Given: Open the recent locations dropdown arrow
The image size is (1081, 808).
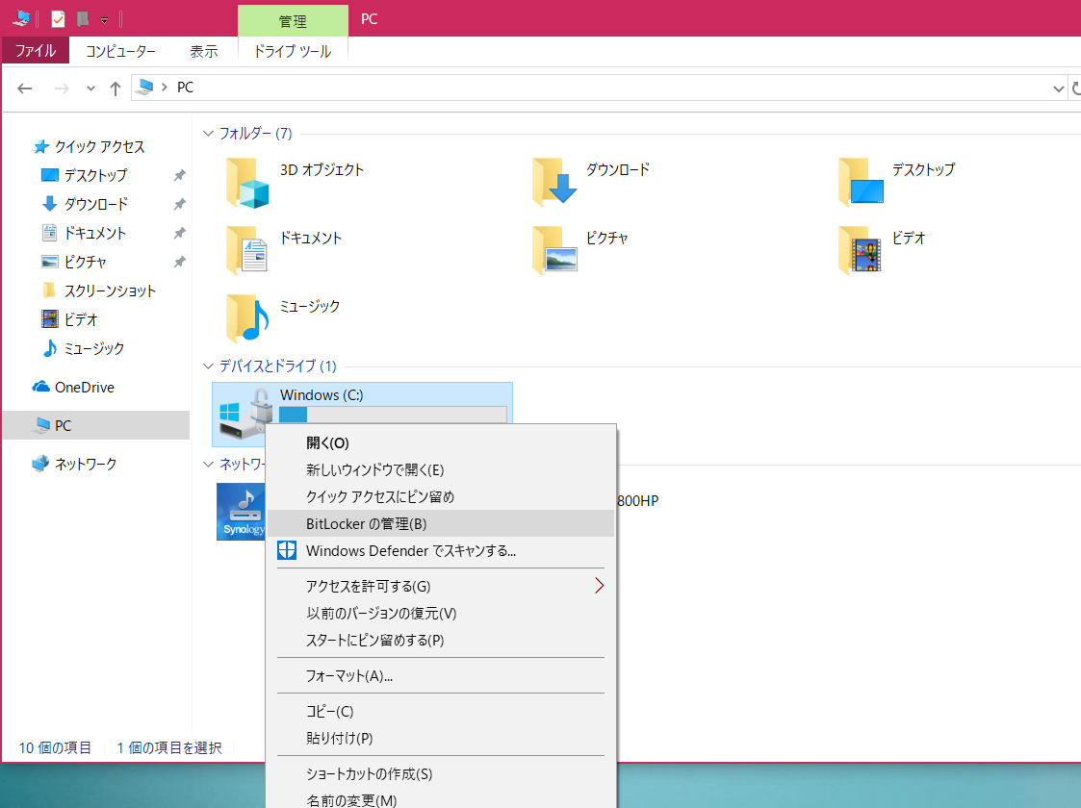Looking at the screenshot, I should point(90,88).
